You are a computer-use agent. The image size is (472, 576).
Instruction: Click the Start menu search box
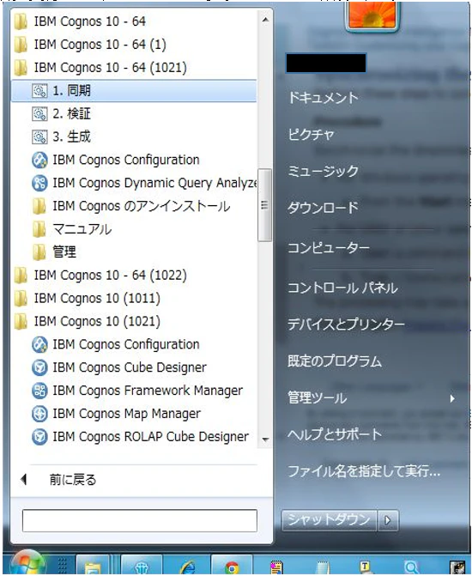coord(140,520)
